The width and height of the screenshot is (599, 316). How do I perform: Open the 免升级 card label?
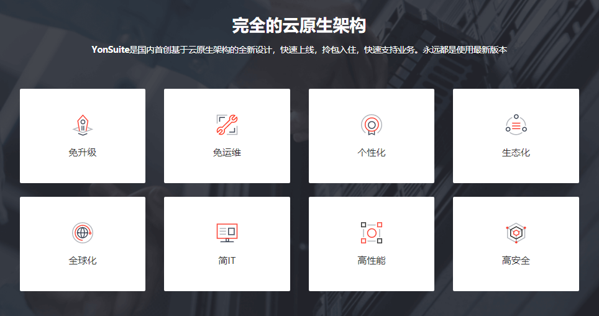click(x=83, y=153)
